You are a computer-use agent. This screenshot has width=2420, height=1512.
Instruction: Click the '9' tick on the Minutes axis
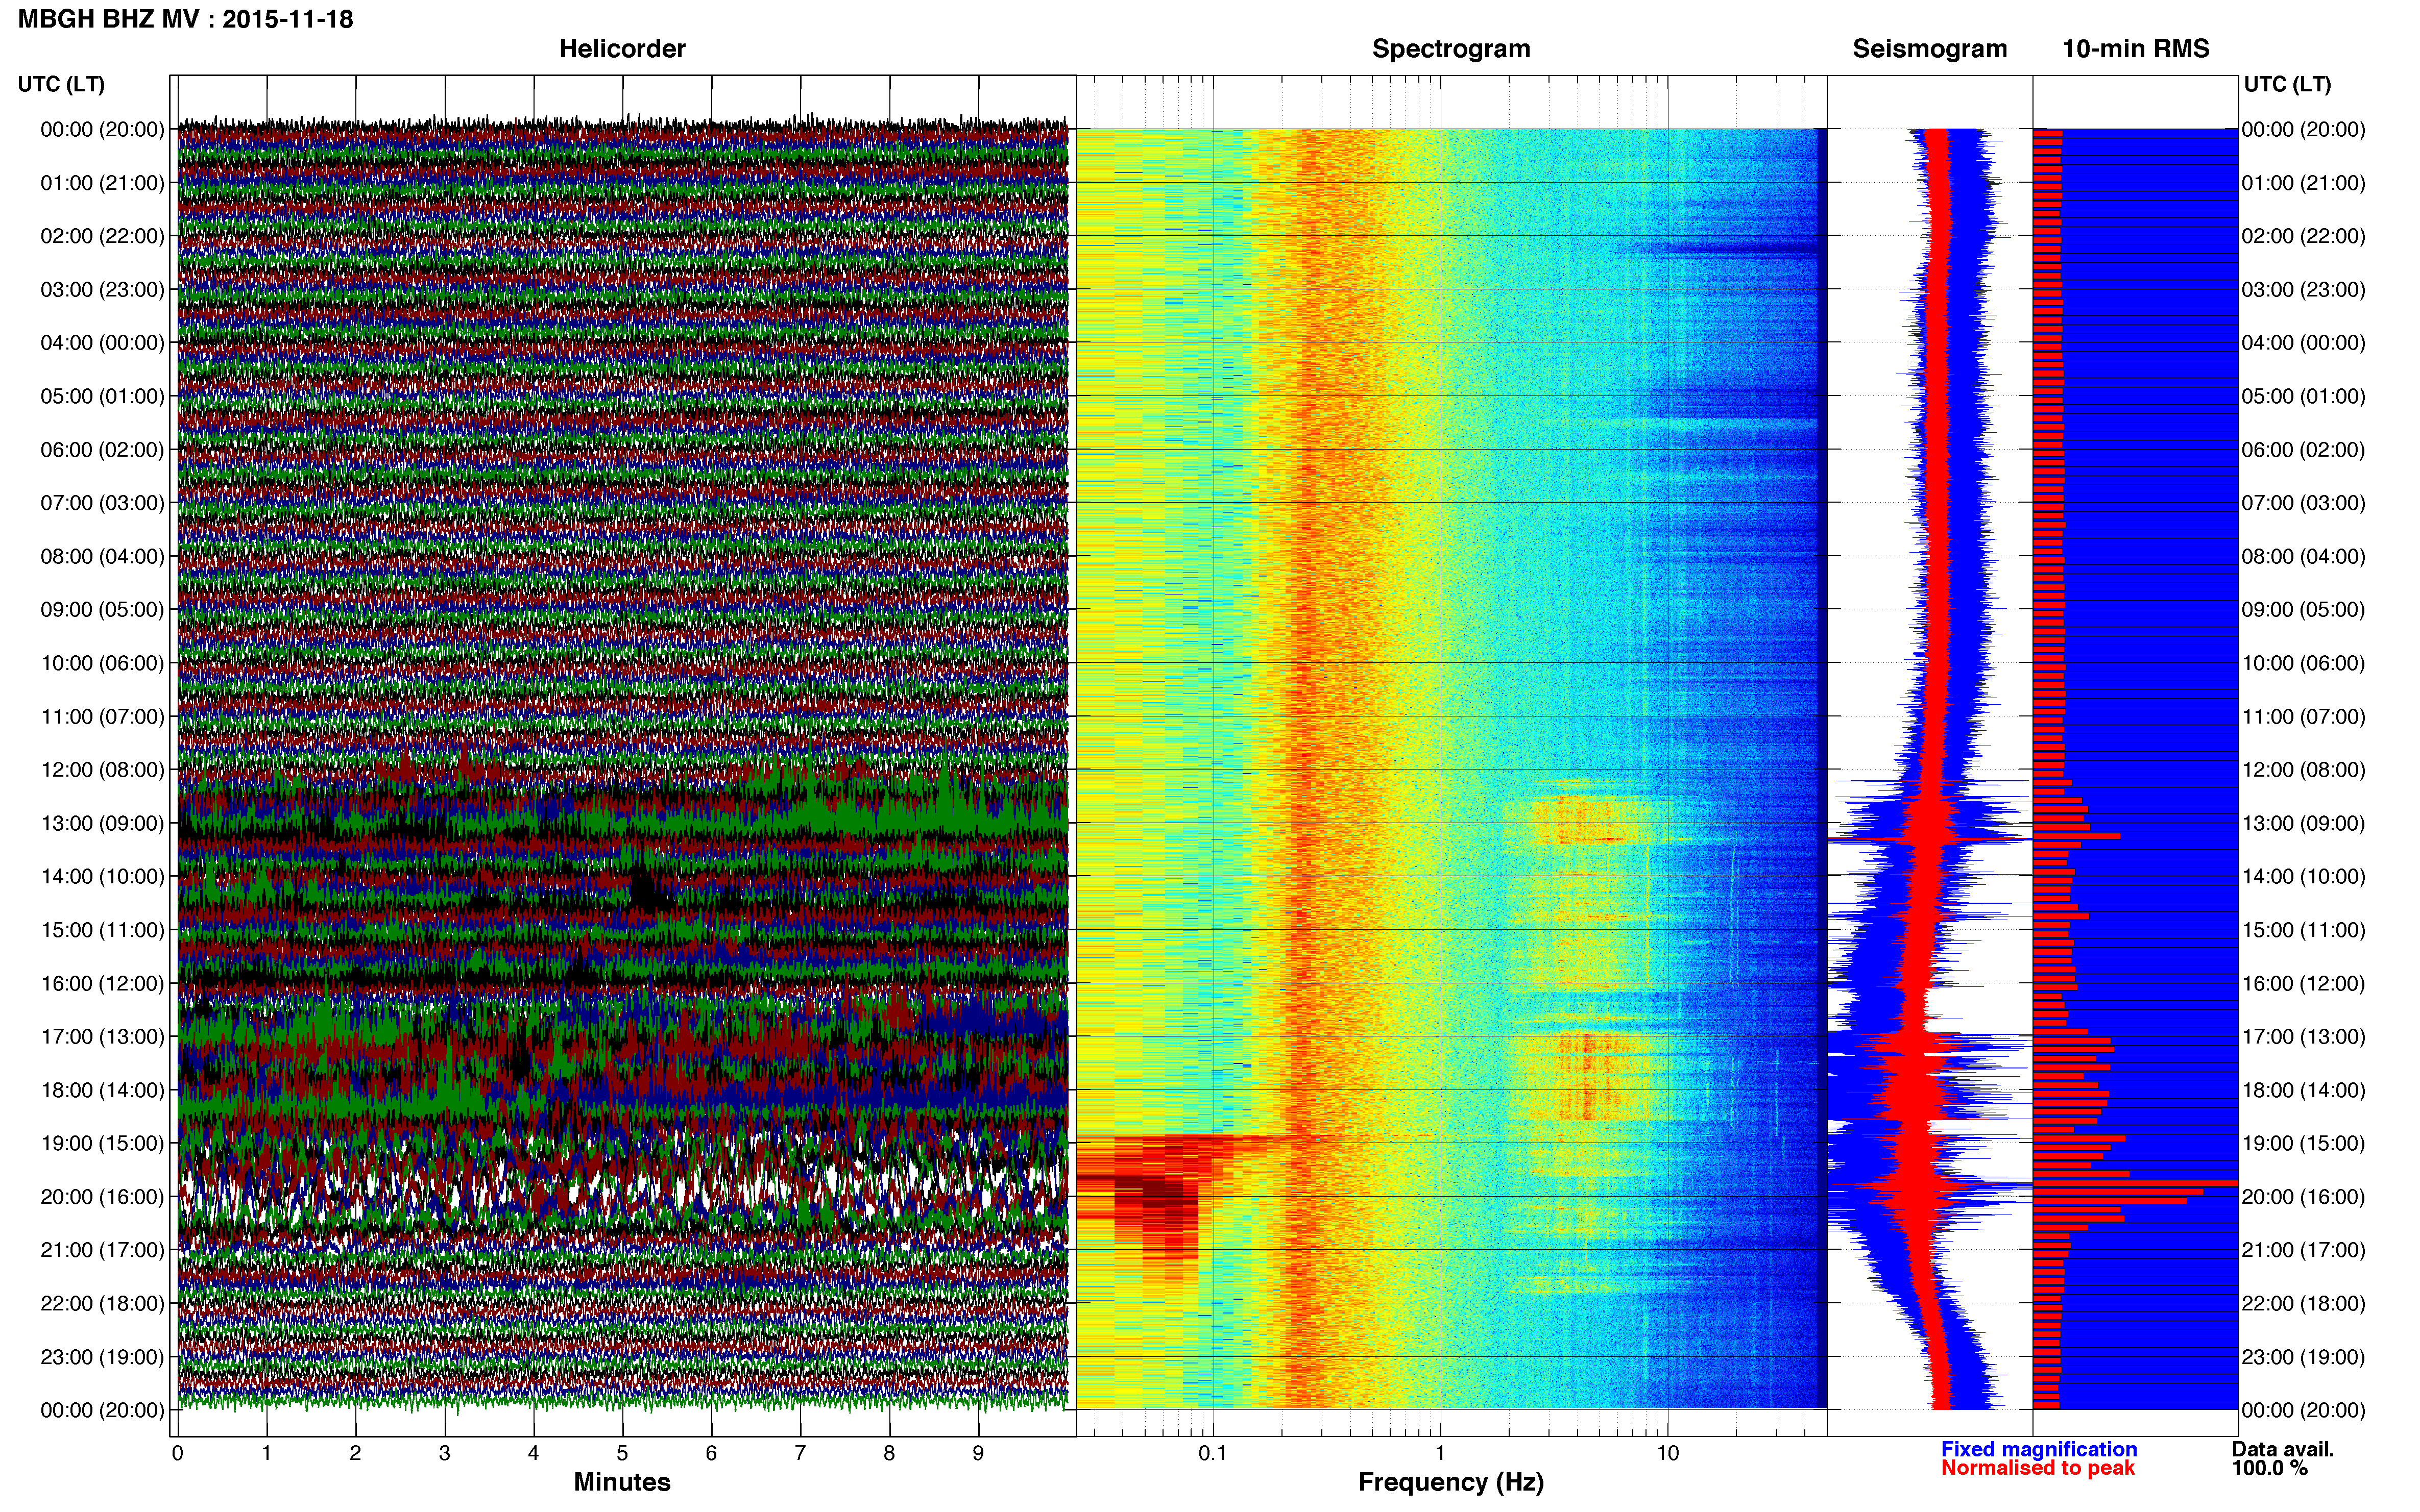click(978, 1453)
